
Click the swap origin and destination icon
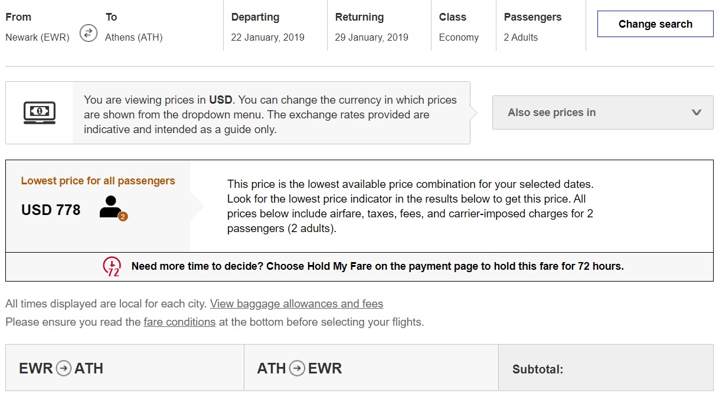point(88,33)
